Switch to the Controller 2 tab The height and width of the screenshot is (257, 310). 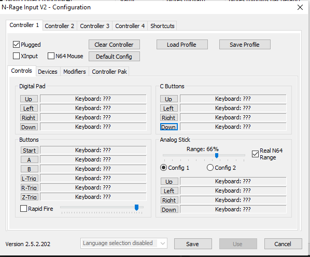(60, 26)
